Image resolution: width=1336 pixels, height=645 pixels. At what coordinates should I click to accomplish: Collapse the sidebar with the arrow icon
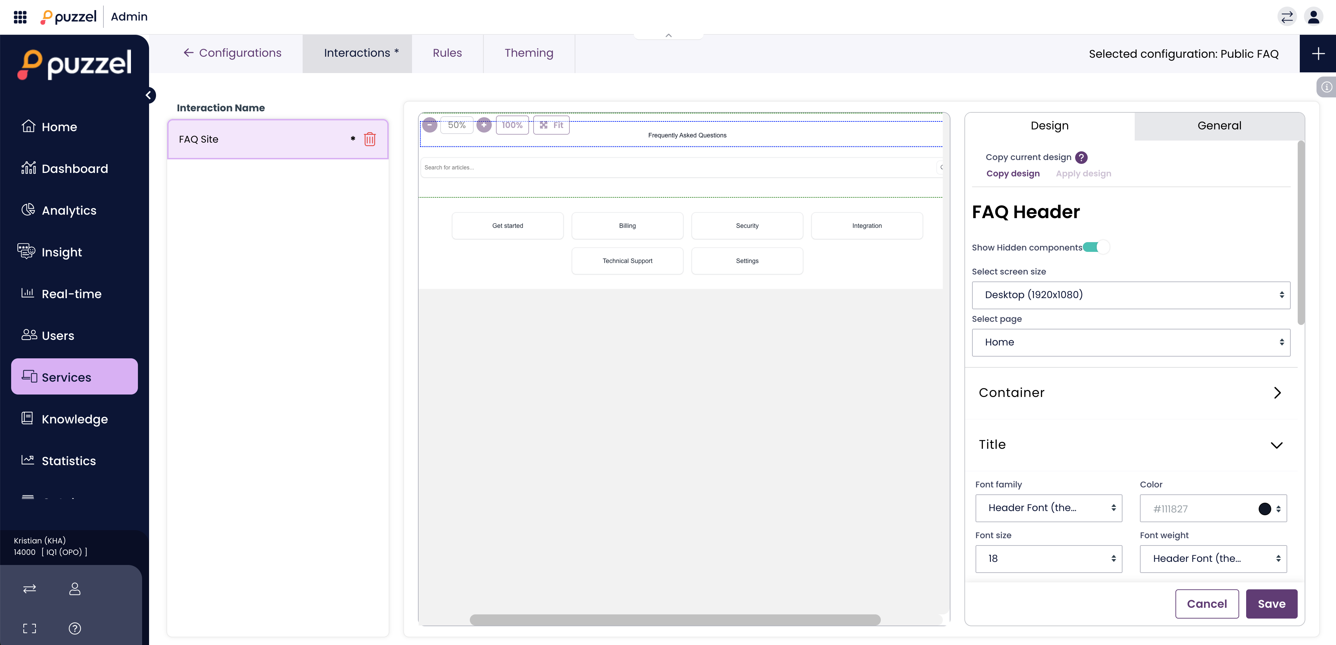149,95
